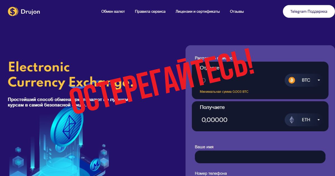
Task: Expand the ETH currency dropdown arrow
Action: (x=319, y=120)
